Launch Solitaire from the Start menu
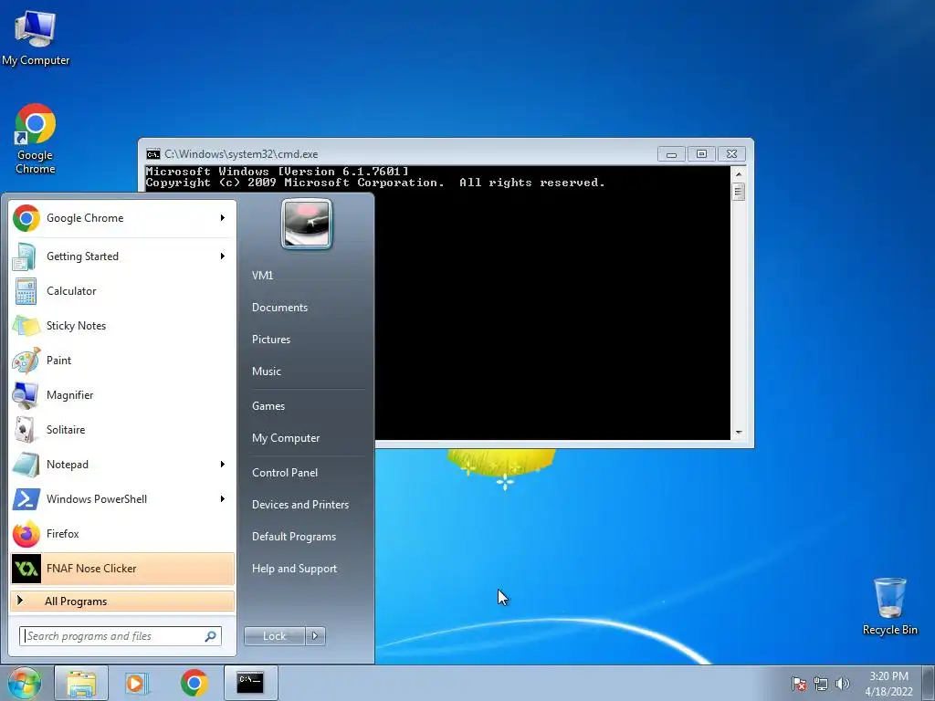The height and width of the screenshot is (701, 935). (122, 430)
